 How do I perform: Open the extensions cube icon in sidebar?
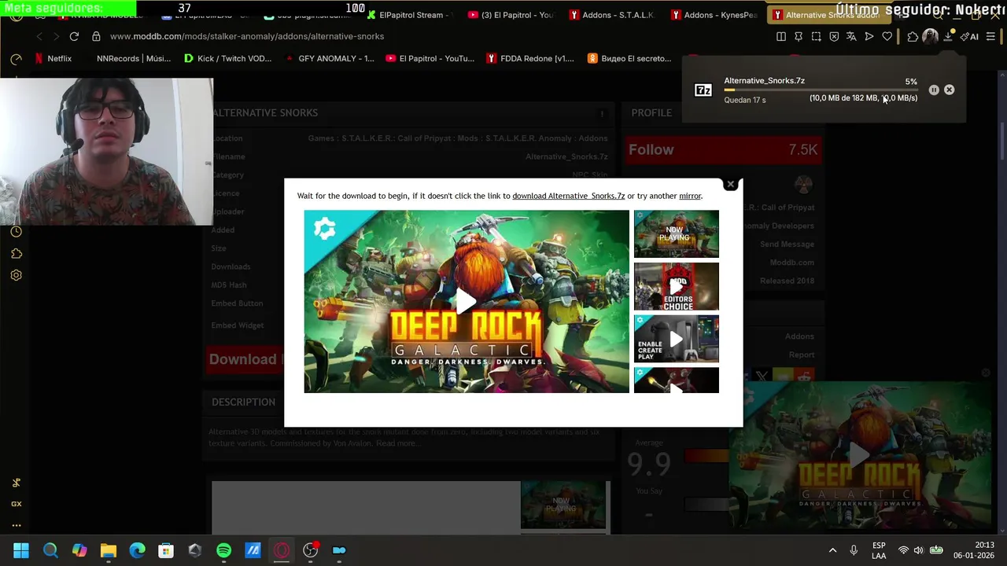tap(16, 253)
